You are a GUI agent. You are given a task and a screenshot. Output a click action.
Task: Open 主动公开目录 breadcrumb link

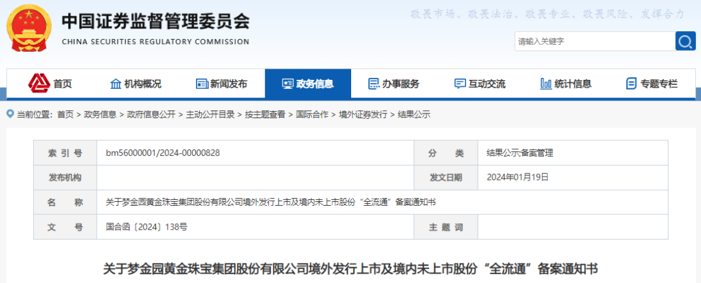click(210, 114)
